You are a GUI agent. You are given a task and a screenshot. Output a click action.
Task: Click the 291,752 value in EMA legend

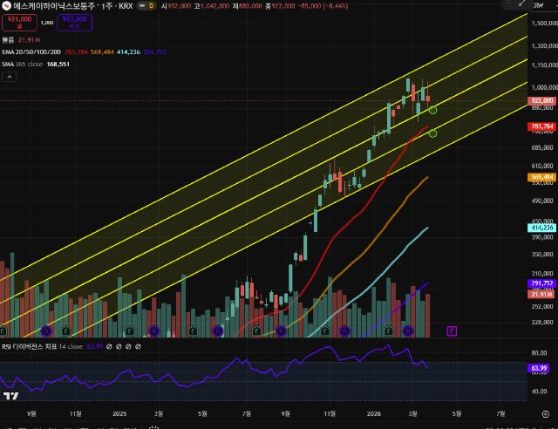coord(154,52)
